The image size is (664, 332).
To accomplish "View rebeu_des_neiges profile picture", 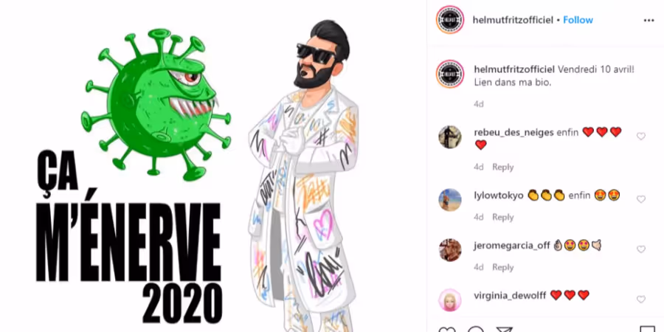I will tap(450, 136).
